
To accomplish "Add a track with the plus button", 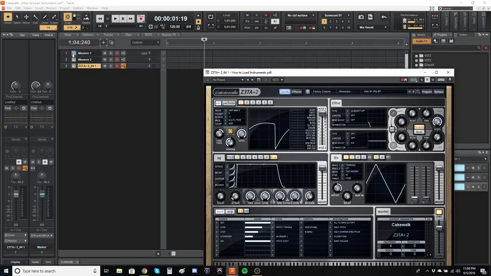I will [x=103, y=42].
